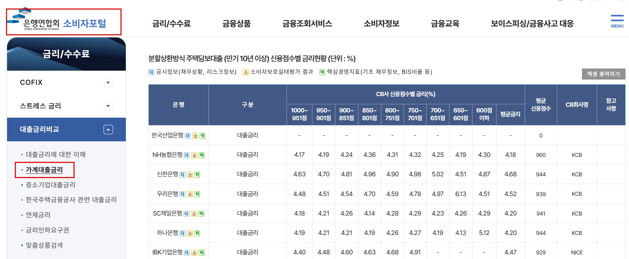The height and width of the screenshot is (259, 629).
Task: Click 소 icon next to NH농협은행
Action: pos(194,155)
